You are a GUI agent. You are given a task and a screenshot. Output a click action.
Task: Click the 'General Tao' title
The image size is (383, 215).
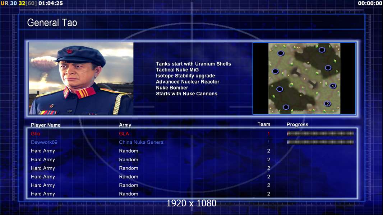click(x=52, y=23)
